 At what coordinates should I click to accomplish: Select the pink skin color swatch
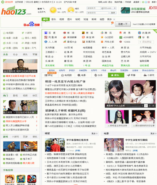tap(149, 2)
